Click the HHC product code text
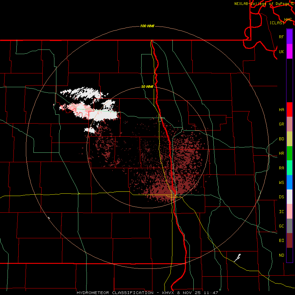295x295 pixels. pyautogui.click(x=288, y=20)
